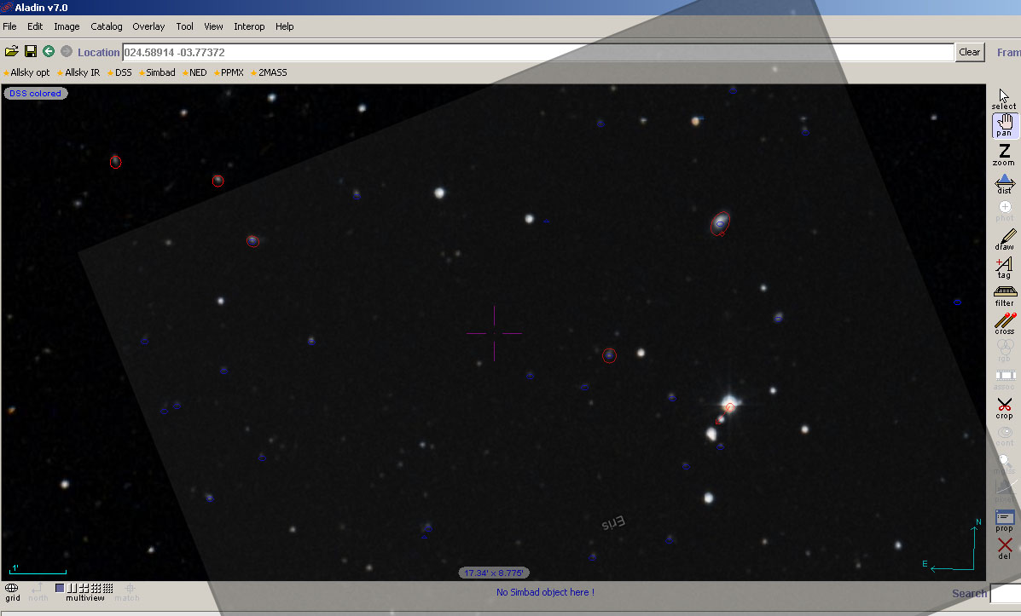Viewport: 1021px width, 616px height.
Task: Pick the draw pencil tool
Action: (x=1004, y=239)
